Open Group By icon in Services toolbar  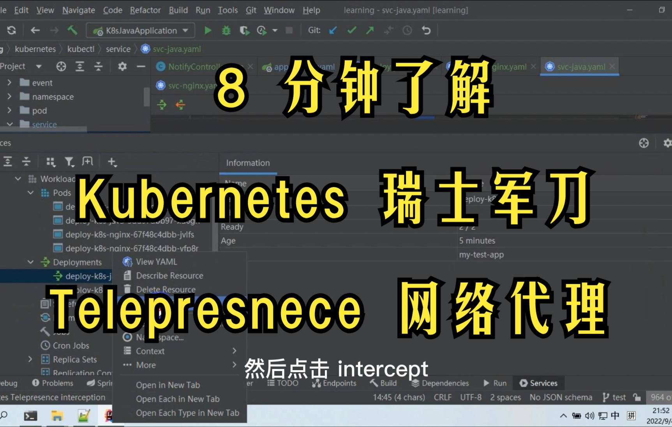point(51,162)
